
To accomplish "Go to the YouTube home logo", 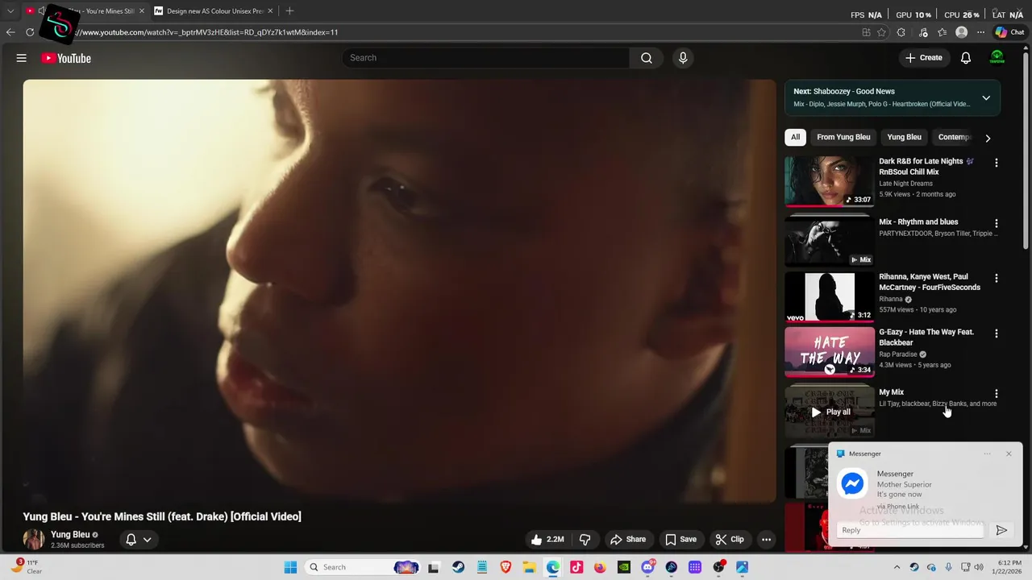I will pos(66,58).
